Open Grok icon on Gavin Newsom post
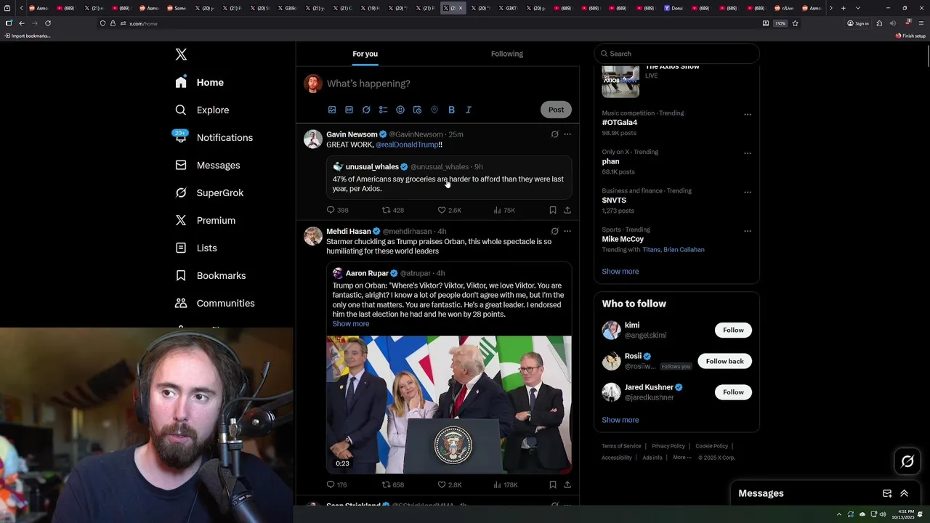Viewport: 930px width, 523px height. [x=554, y=134]
